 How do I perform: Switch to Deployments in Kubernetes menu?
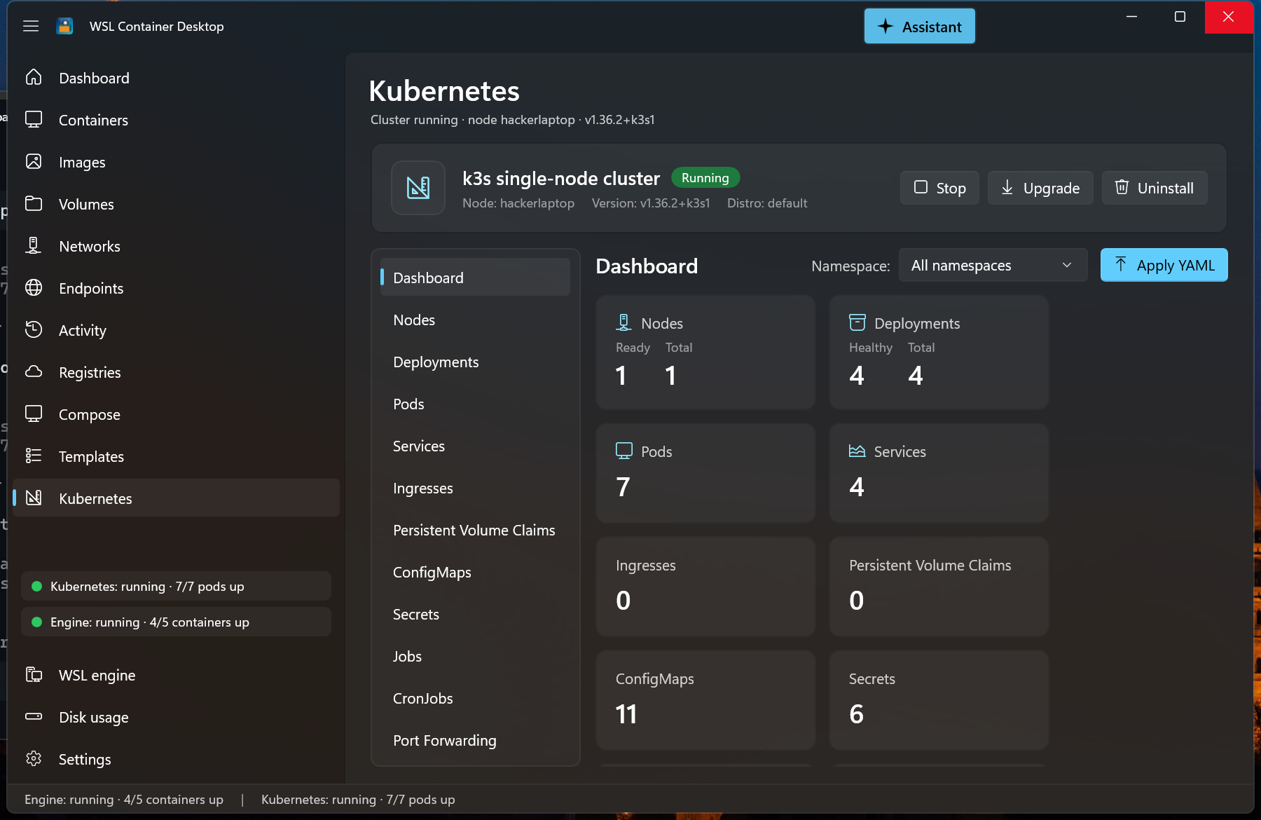click(x=475, y=362)
